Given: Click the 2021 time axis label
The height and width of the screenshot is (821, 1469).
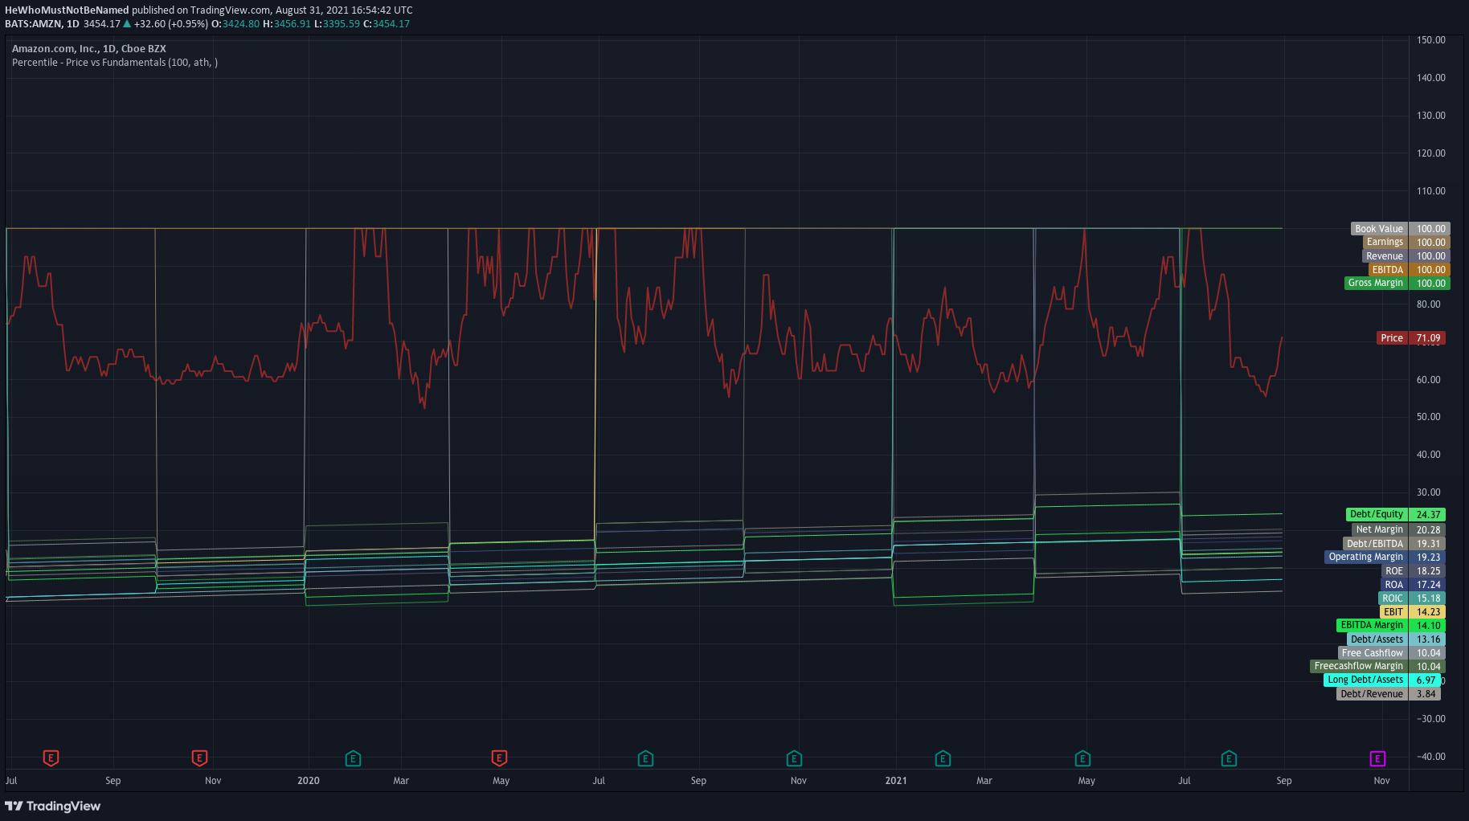Looking at the screenshot, I should pyautogui.click(x=896, y=781).
